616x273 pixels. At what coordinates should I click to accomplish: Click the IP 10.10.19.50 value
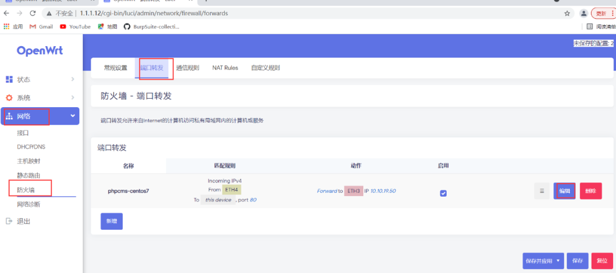pos(383,191)
